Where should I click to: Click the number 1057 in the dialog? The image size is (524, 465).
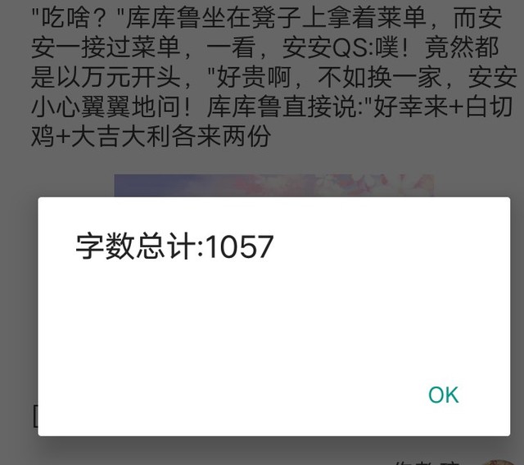tap(241, 247)
